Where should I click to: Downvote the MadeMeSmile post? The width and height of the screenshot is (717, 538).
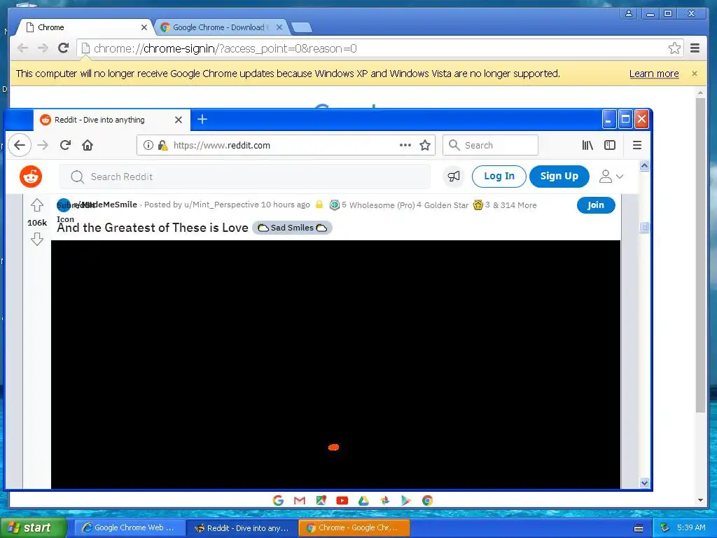coord(37,239)
